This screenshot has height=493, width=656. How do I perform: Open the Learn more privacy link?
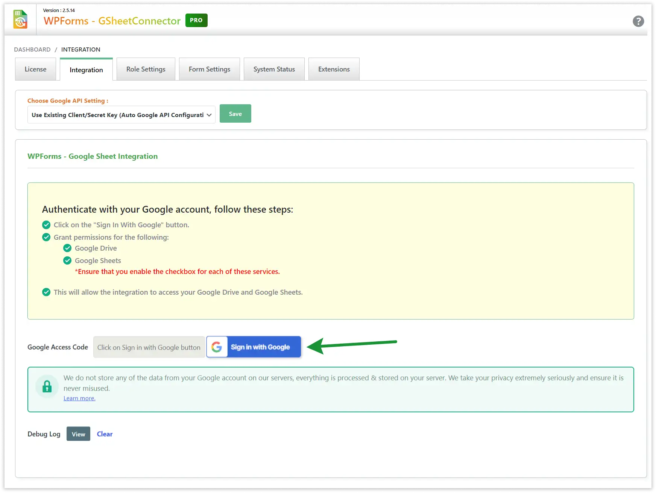point(79,398)
